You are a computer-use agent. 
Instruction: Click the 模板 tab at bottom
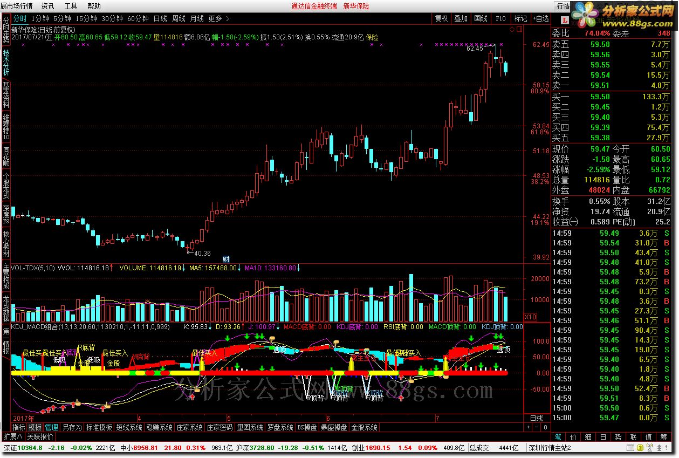pos(35,427)
